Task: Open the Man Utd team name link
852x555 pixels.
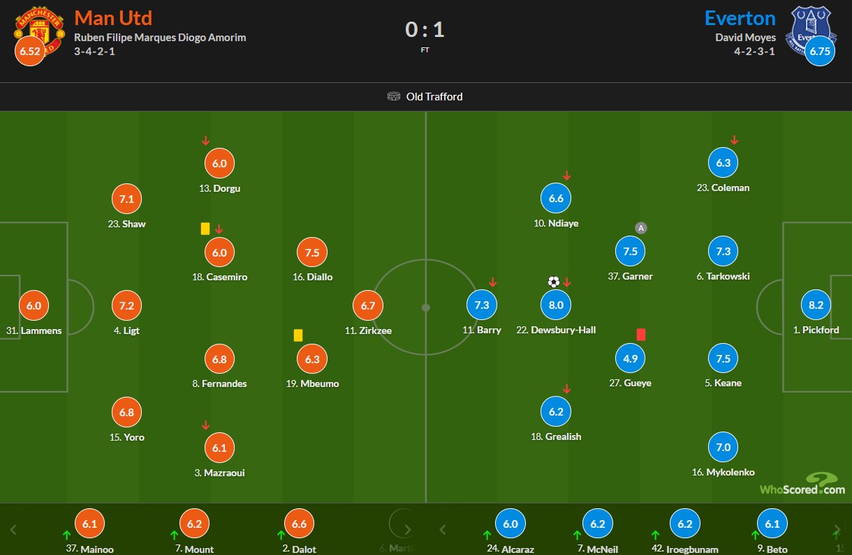Action: (x=113, y=17)
